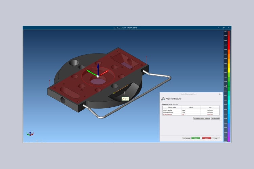Click the Feature Order column header
Image resolution: width=254 pixels, height=169 pixels.
coord(172,107)
